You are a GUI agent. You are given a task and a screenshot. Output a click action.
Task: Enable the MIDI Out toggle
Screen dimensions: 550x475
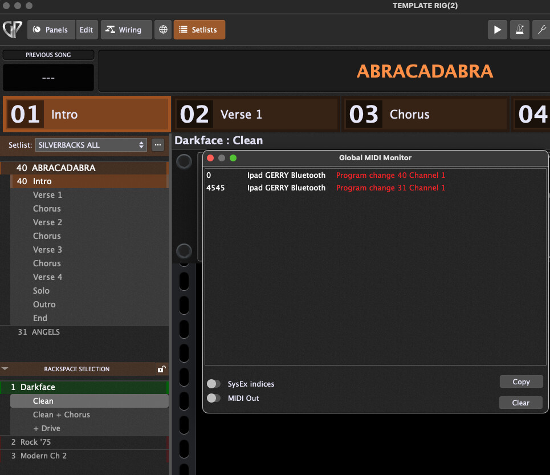click(x=214, y=398)
